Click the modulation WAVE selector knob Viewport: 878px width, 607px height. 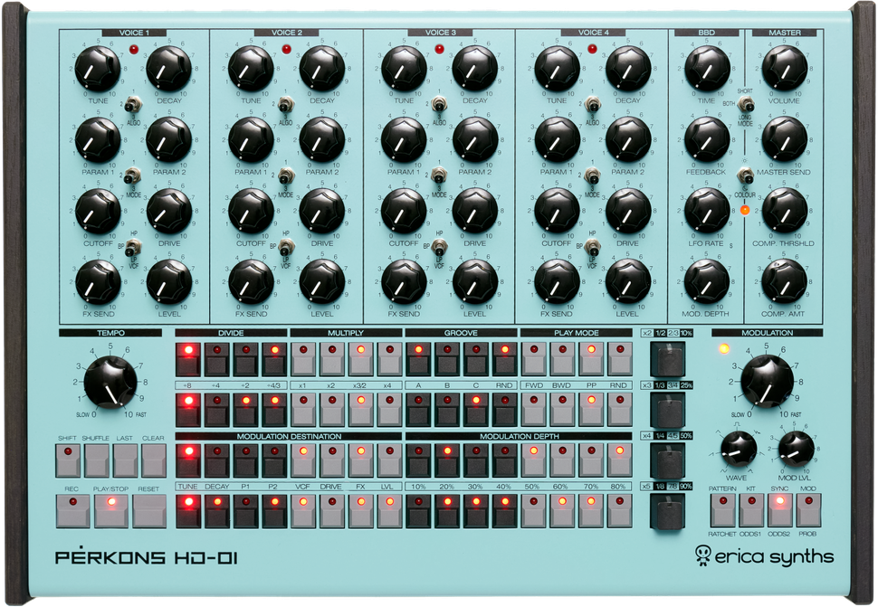[740, 449]
